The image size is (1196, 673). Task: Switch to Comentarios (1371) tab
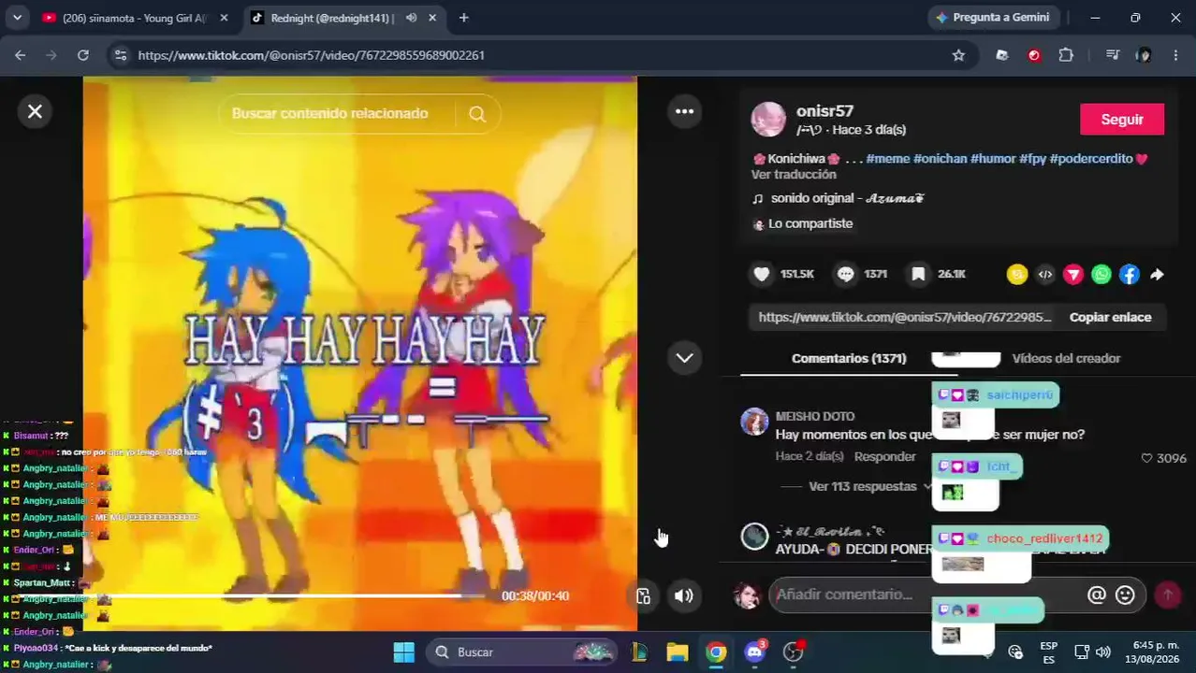(849, 358)
